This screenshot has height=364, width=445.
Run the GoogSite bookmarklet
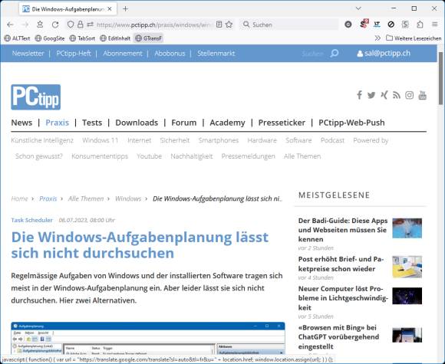50,38
